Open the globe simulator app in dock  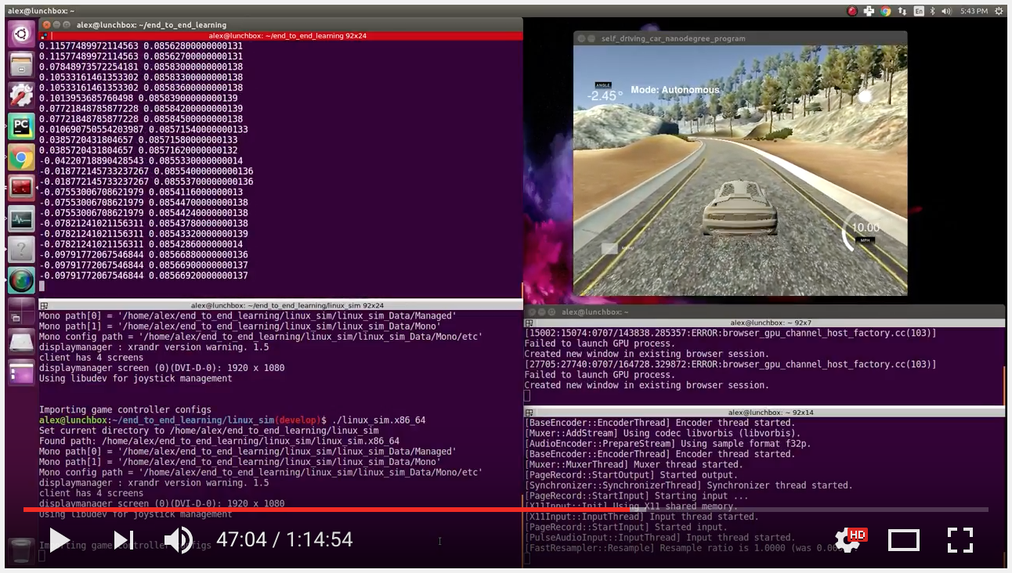tap(21, 280)
